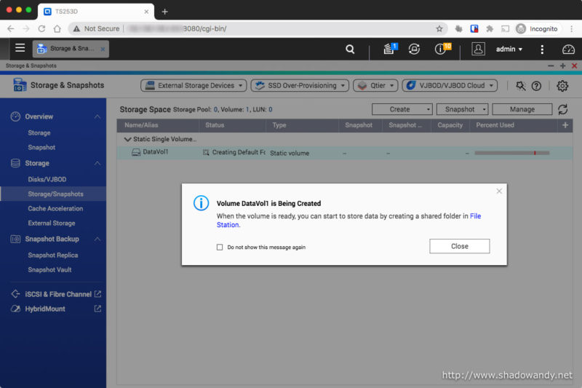The image size is (582, 388).
Task: Select Disks/VJBOD in the sidebar
Action: coord(47,179)
